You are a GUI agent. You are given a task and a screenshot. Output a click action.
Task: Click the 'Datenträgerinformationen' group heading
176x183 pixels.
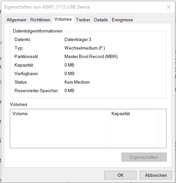[38, 31]
